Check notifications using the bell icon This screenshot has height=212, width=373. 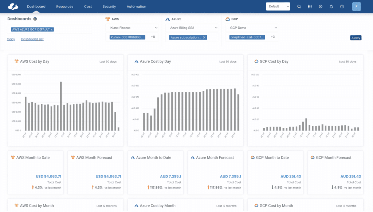pos(331,6)
